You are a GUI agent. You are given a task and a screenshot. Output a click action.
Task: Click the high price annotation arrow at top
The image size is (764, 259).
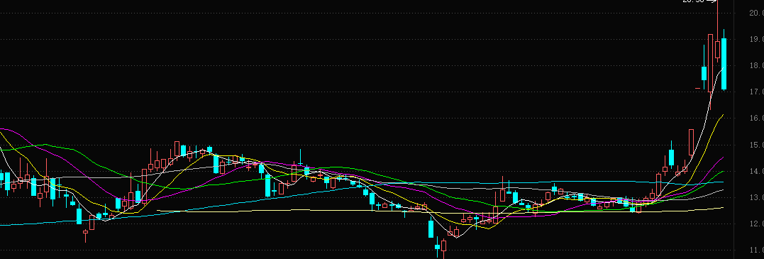[712, 1]
